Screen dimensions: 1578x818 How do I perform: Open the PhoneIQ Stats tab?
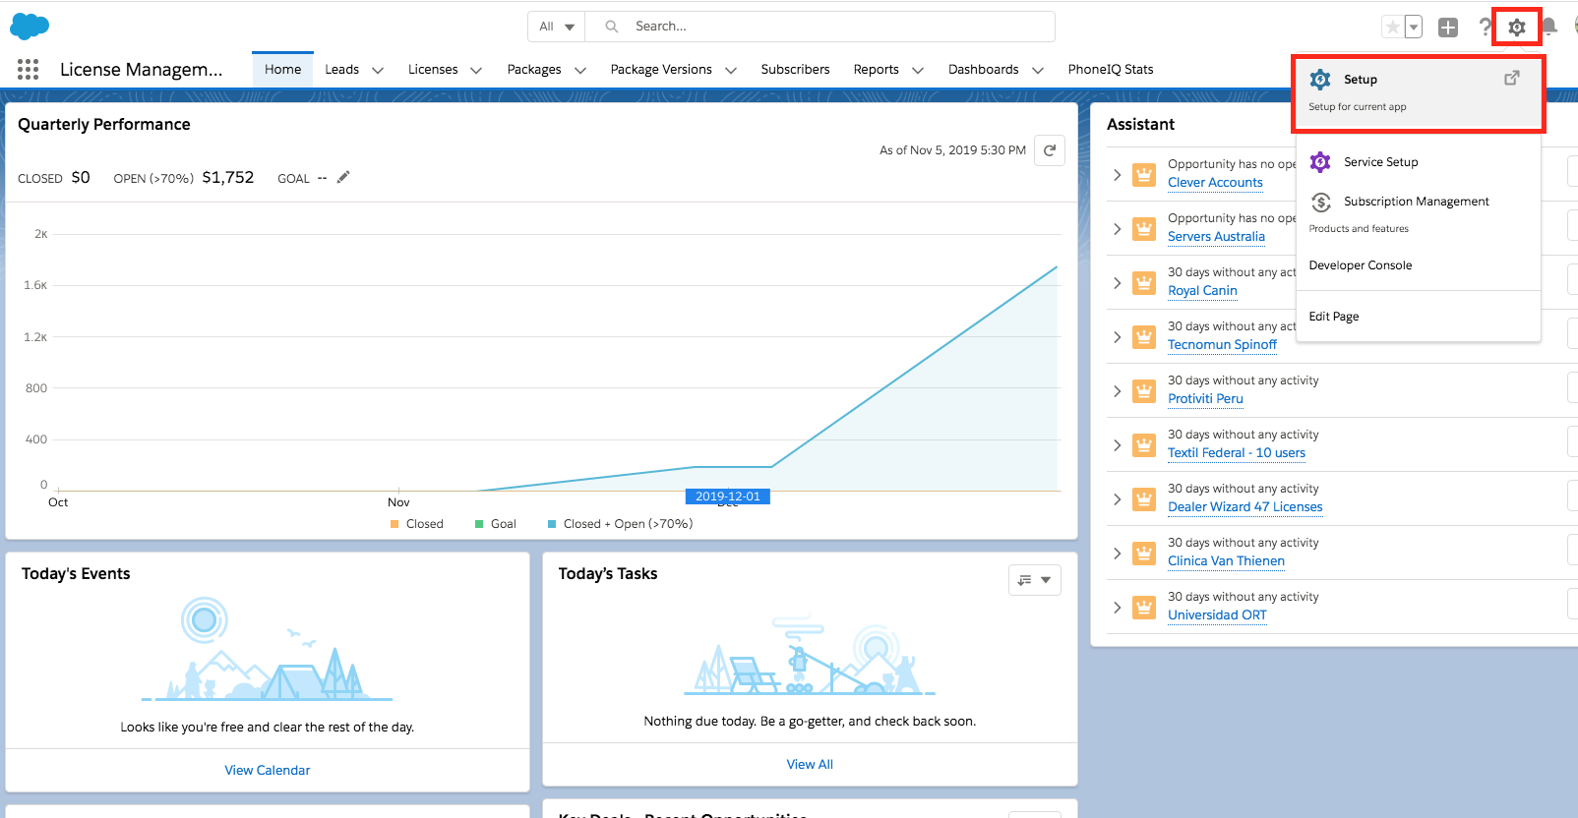(x=1110, y=70)
